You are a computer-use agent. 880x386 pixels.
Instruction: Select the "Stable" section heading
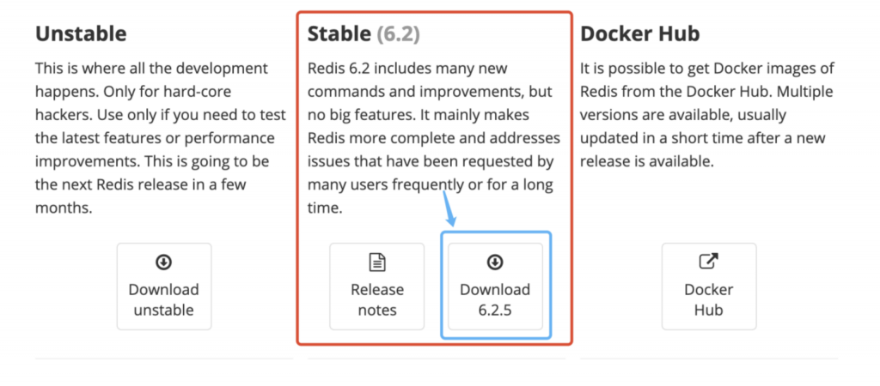[x=339, y=34]
